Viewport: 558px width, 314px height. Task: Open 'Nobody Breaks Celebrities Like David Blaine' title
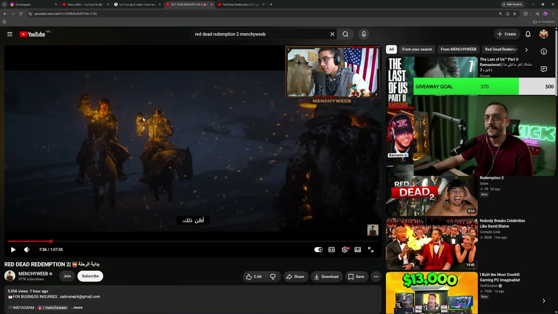502,224
